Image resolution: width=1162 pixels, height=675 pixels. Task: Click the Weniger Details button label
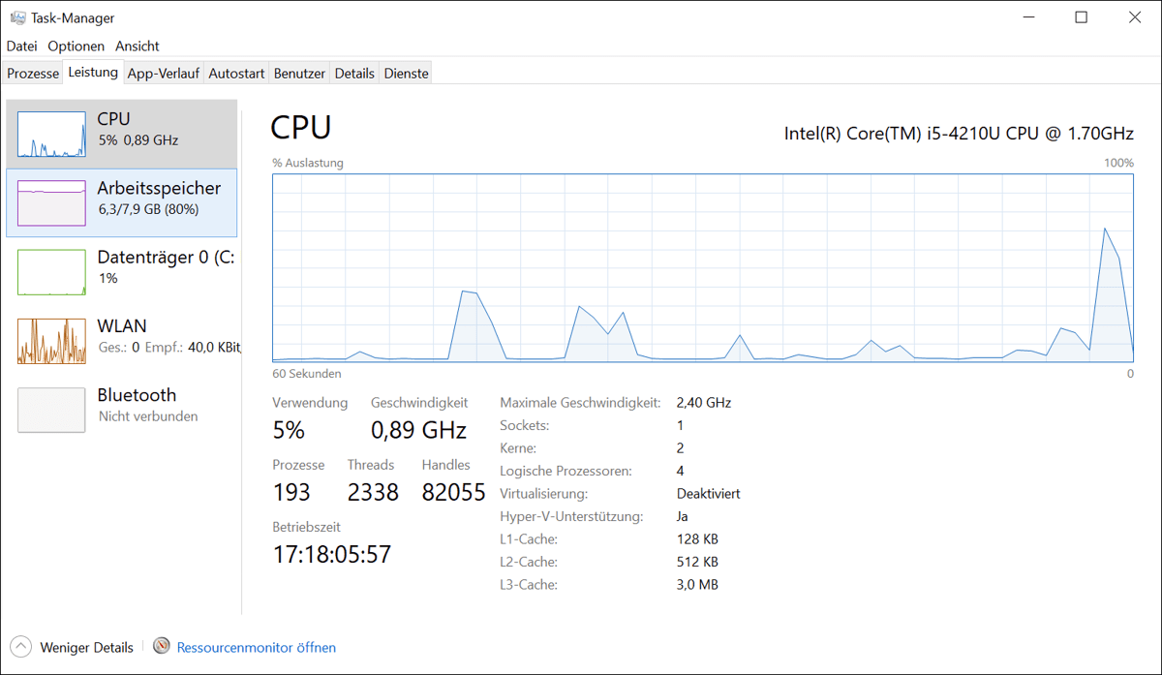click(x=86, y=647)
